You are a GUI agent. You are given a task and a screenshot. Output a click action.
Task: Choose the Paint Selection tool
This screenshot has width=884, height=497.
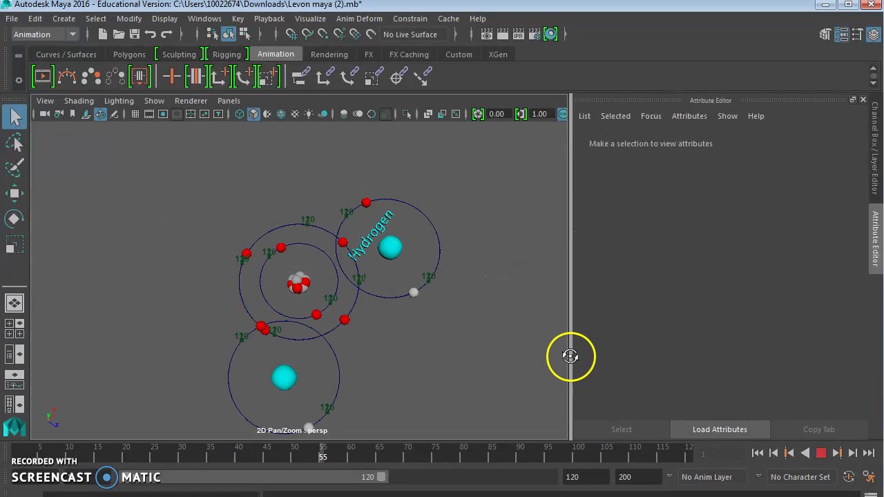tap(15, 168)
